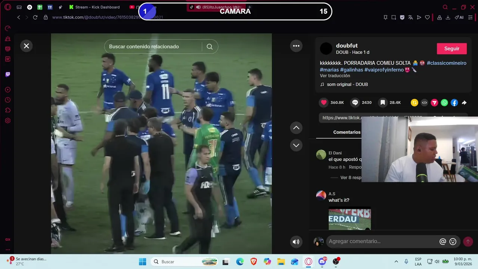Click the embed code share icon
Screen dimensions: 478x269
tap(424, 102)
